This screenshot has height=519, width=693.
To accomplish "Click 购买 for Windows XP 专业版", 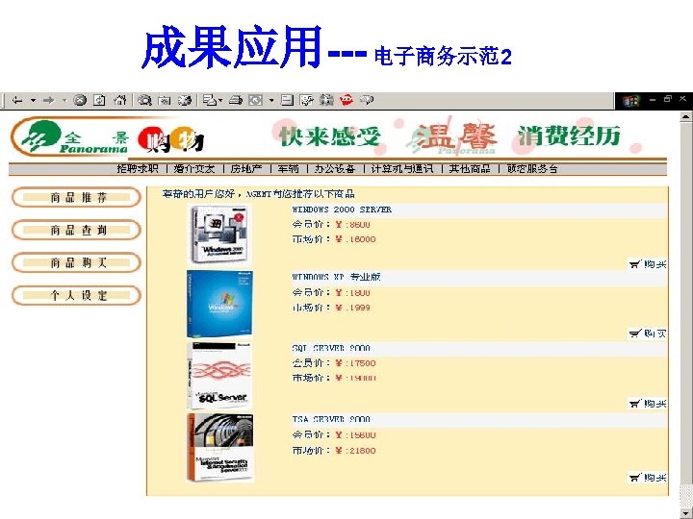I will pyautogui.click(x=648, y=334).
